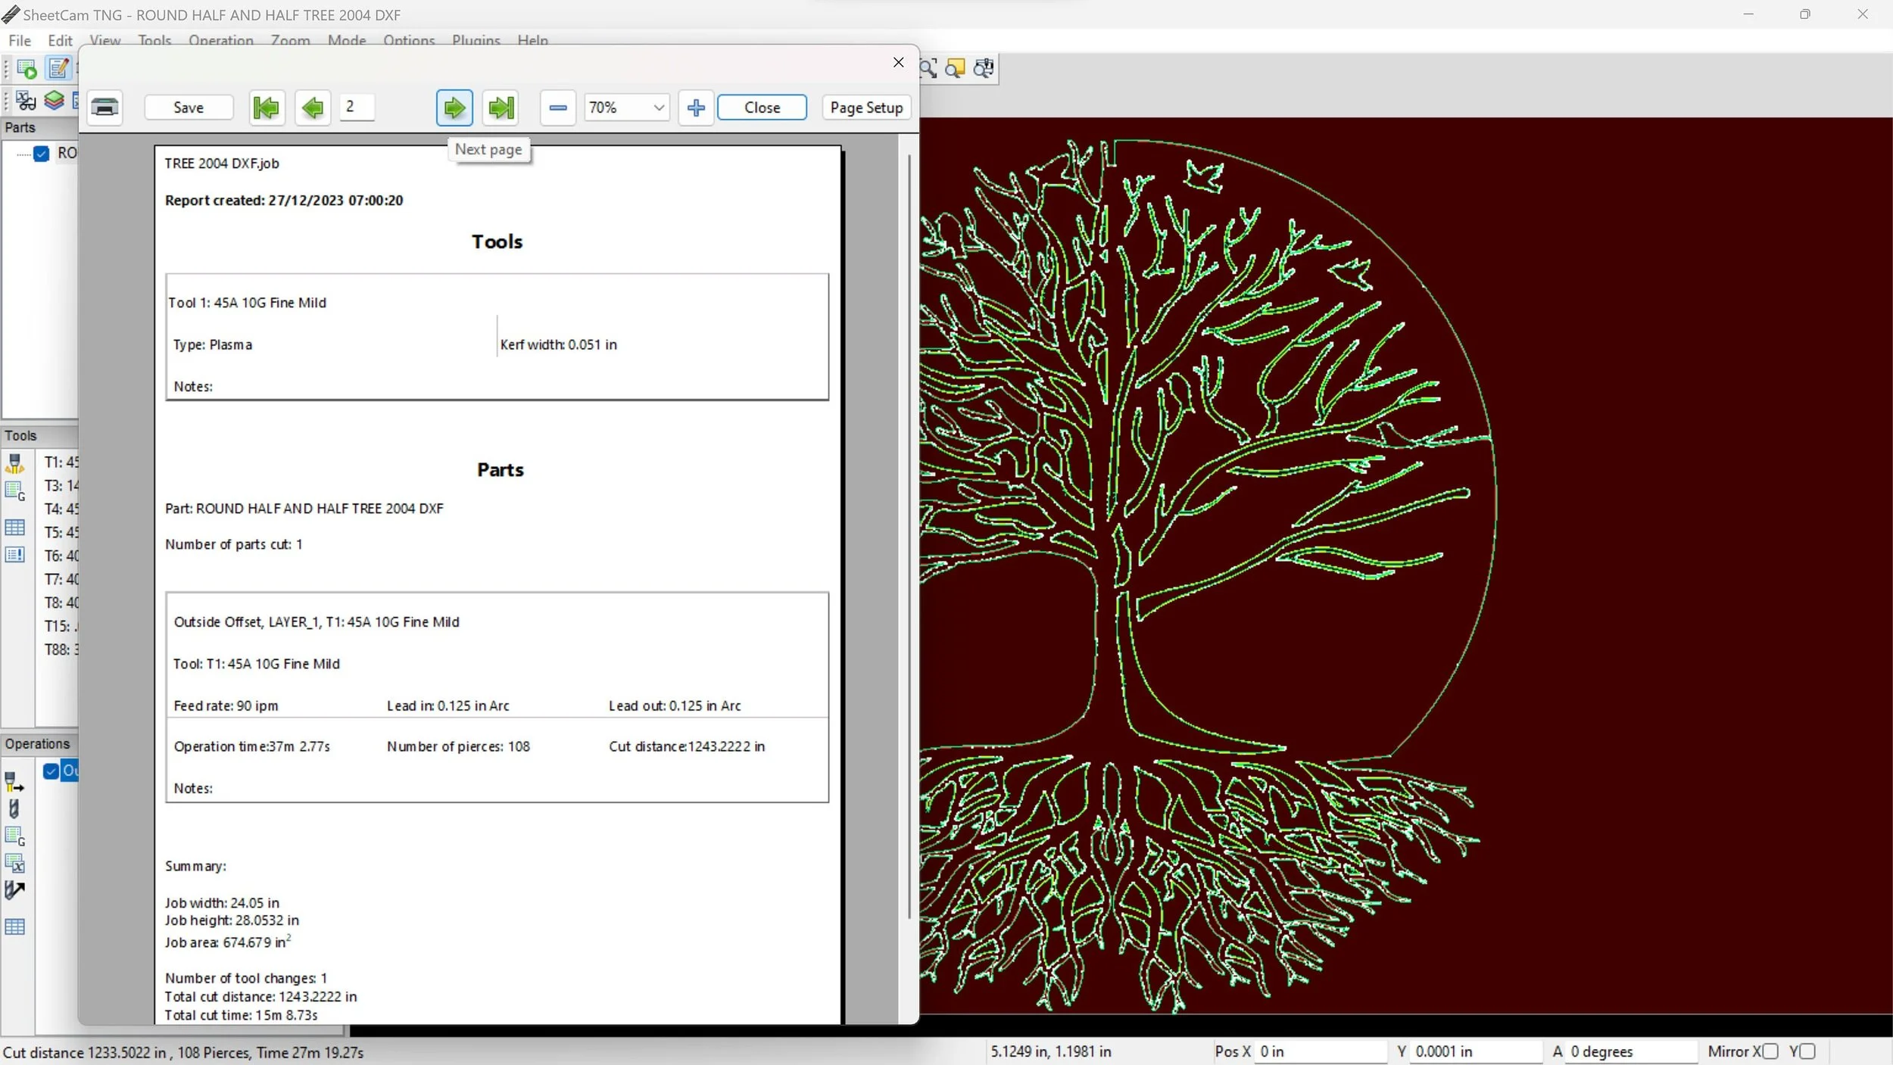The height and width of the screenshot is (1065, 1893).
Task: Click the Pos X input field
Action: [1321, 1051]
